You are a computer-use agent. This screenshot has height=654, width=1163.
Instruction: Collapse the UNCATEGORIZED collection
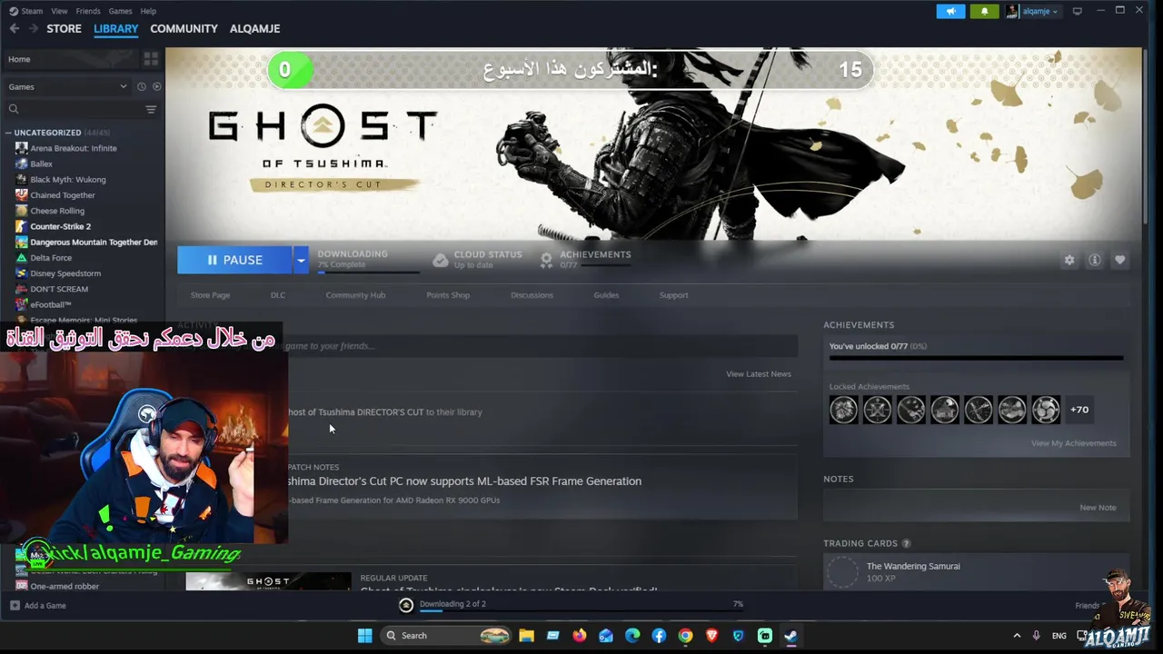(8, 133)
